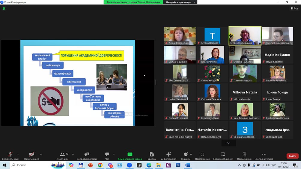Open the Примечания notes tool
Viewport: 301px width, 169px height.
[244, 156]
